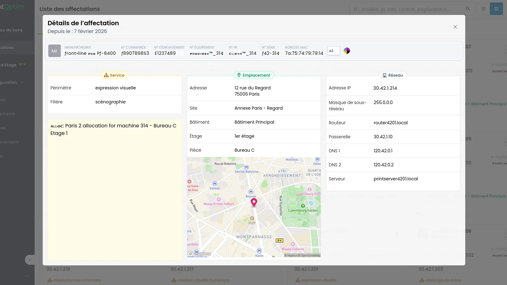Click the Réseau section badge
The image size is (507, 285).
click(393, 75)
